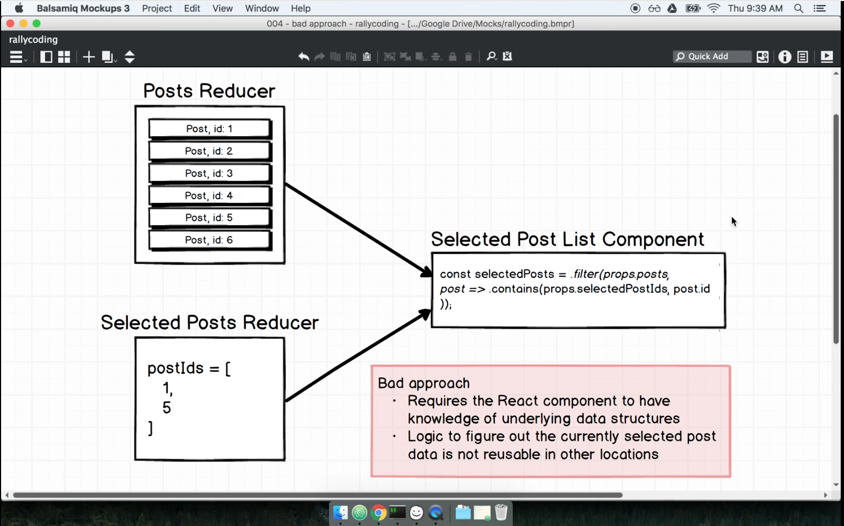Click the Spotlight search icon in menu bar
844x526 pixels.
click(x=799, y=8)
